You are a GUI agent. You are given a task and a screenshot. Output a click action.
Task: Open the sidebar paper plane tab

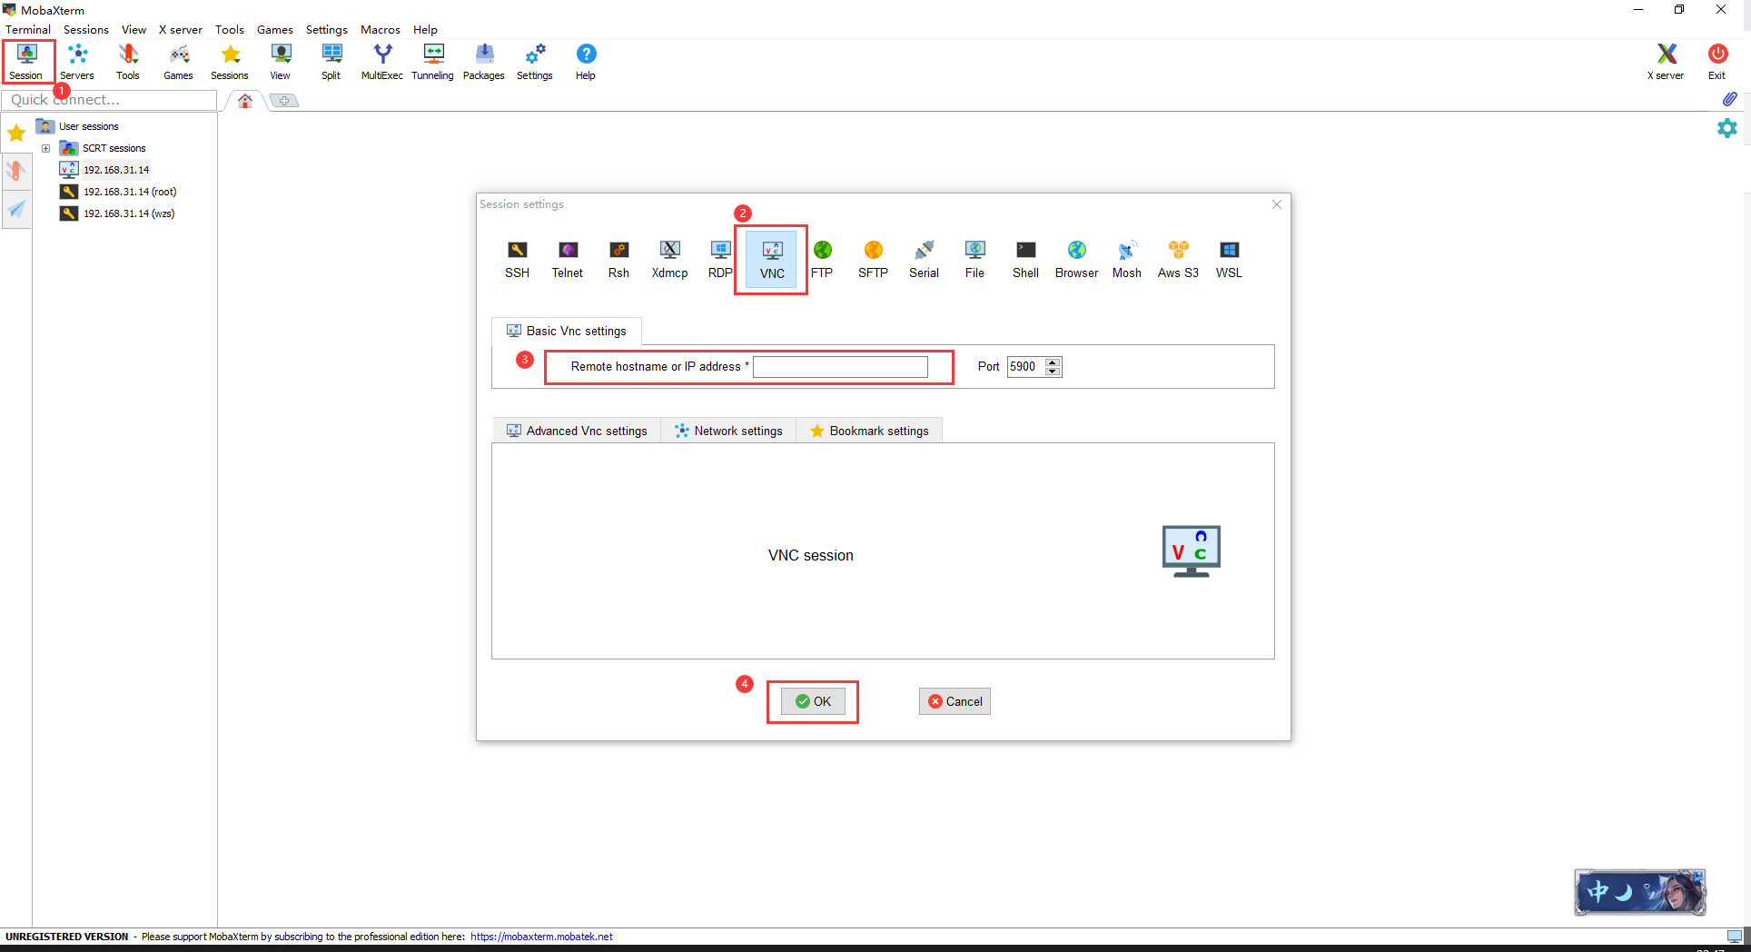(x=16, y=209)
